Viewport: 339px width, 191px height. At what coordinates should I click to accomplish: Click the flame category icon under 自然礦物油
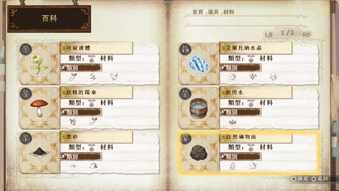[x=232, y=166]
